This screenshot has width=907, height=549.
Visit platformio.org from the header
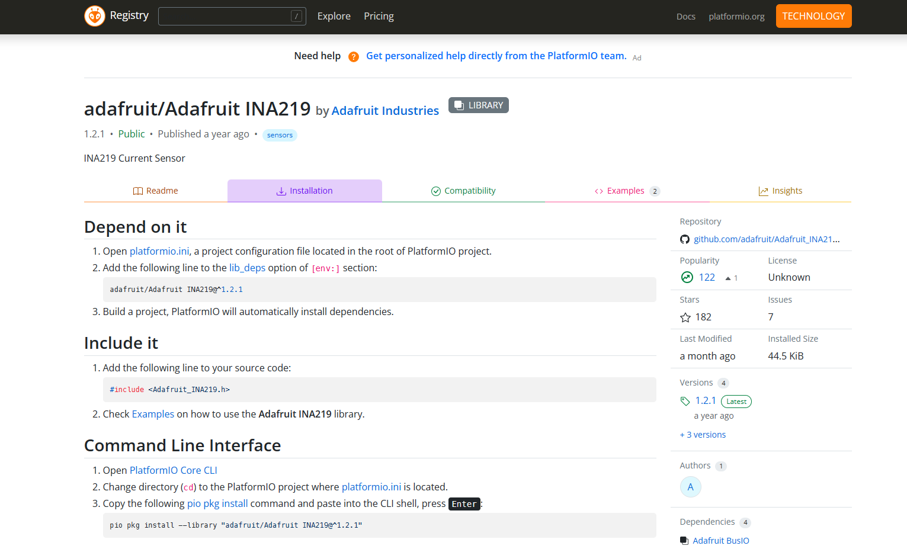736,17
